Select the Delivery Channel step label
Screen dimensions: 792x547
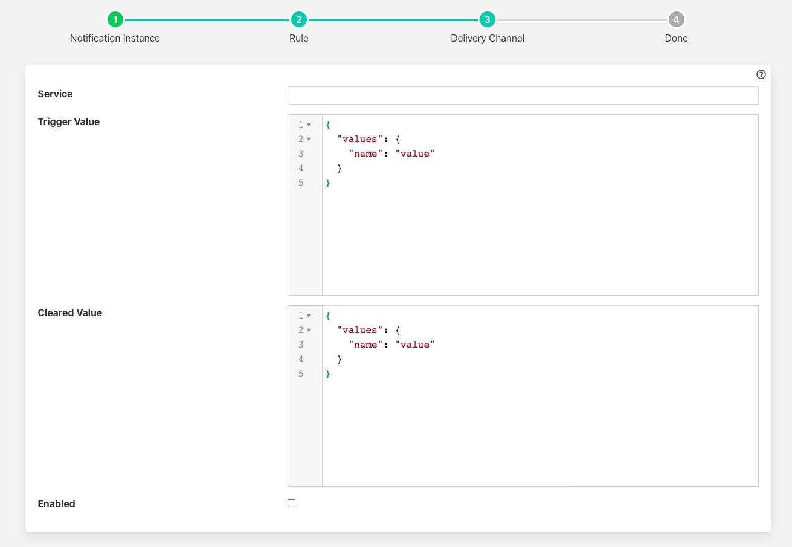tap(487, 38)
